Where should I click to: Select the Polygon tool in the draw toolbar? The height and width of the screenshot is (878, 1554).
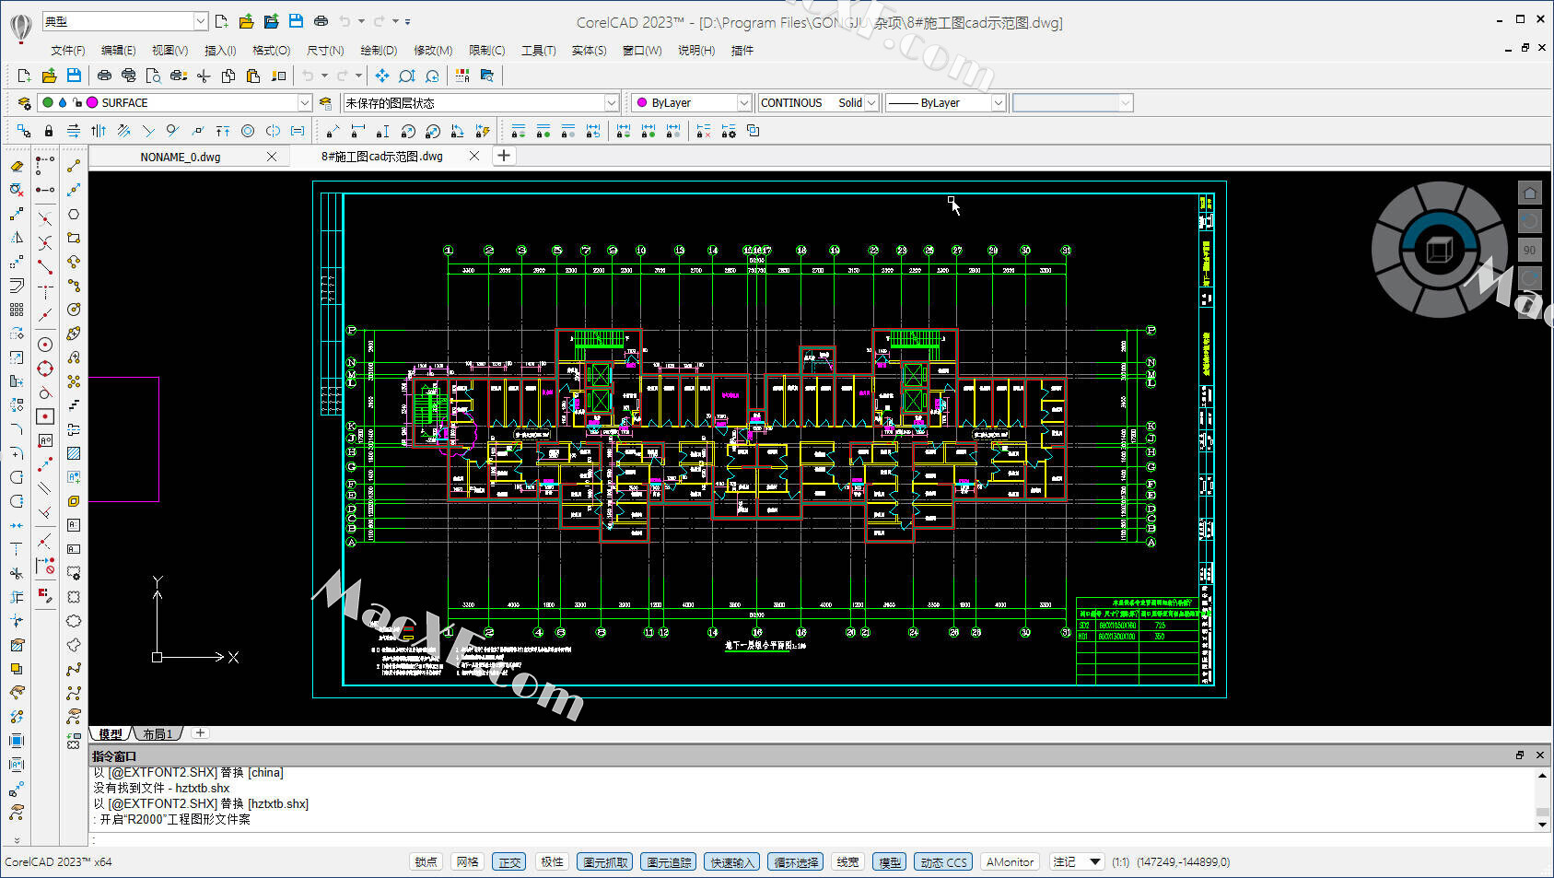(x=74, y=215)
